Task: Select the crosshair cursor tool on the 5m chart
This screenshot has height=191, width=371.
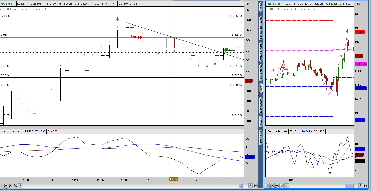Action: click(x=2, y=186)
